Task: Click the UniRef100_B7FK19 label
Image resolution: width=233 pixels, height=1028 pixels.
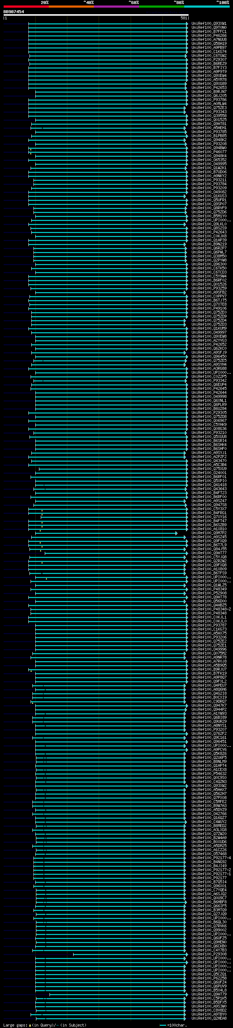Action: tap(209, 673)
